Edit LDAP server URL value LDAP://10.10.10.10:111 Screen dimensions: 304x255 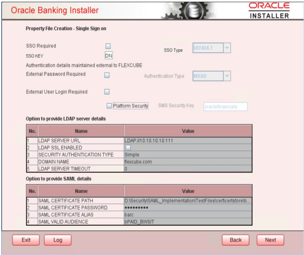pos(188,141)
